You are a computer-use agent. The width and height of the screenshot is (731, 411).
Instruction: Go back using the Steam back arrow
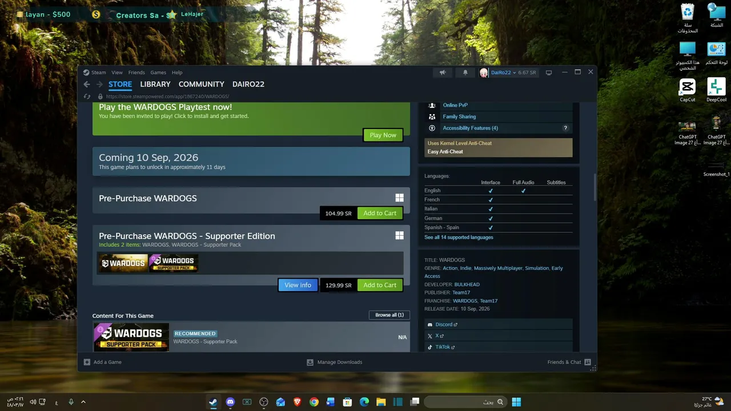[87, 84]
